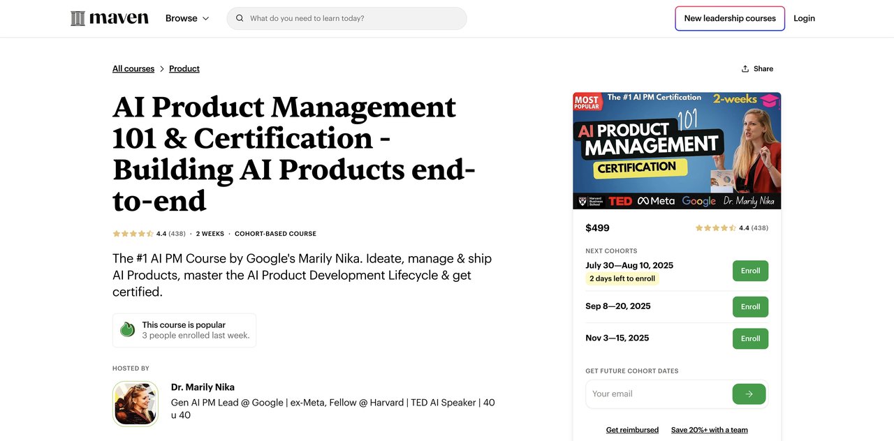The height and width of the screenshot is (441, 894).
Task: Click the search magnifier icon
Action: point(240,18)
